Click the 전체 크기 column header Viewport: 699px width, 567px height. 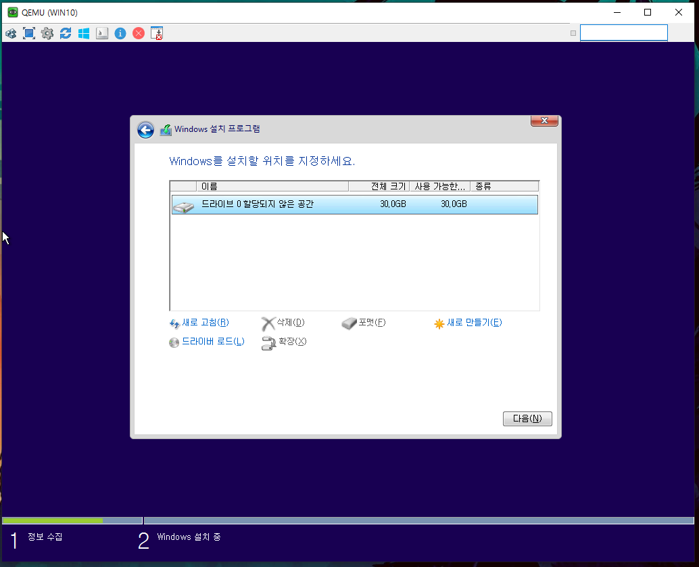tap(379, 186)
